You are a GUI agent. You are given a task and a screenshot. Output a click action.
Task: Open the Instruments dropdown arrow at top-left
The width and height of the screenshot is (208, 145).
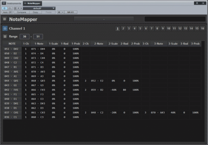click(x=4, y=3)
